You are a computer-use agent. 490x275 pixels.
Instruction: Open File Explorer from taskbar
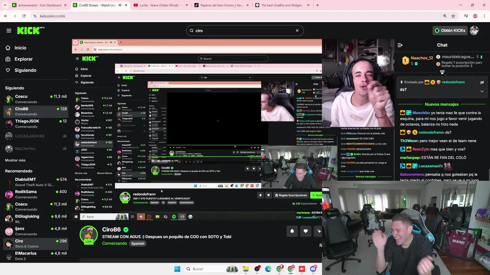coord(246,269)
